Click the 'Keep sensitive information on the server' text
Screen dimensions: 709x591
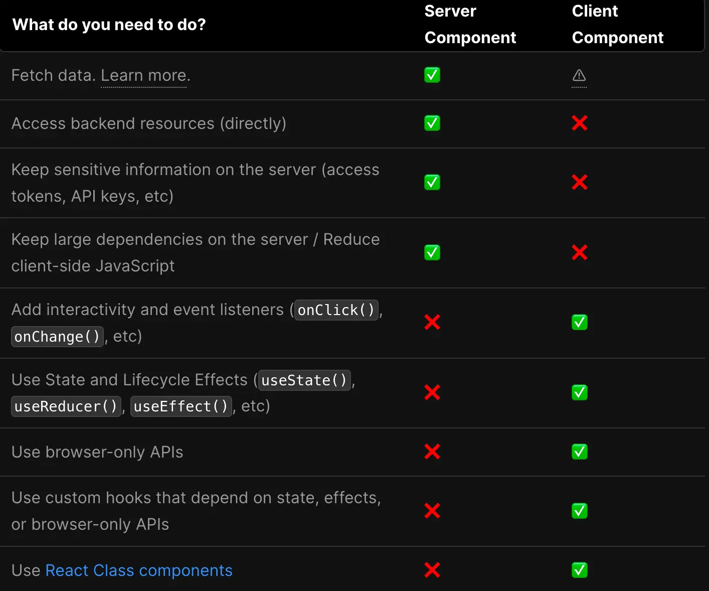[164, 170]
